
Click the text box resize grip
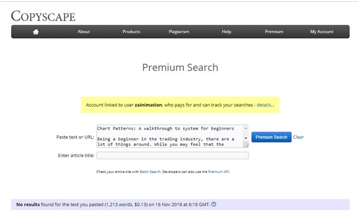[246, 145]
